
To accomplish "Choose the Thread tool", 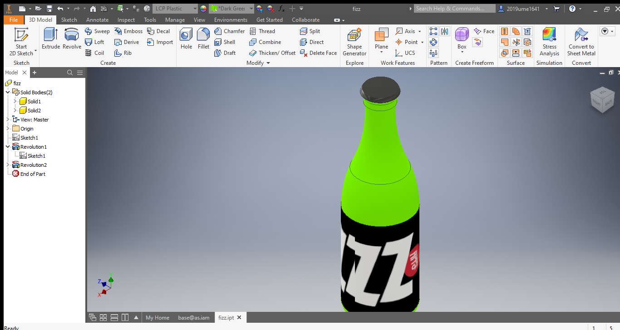I will 262,31.
